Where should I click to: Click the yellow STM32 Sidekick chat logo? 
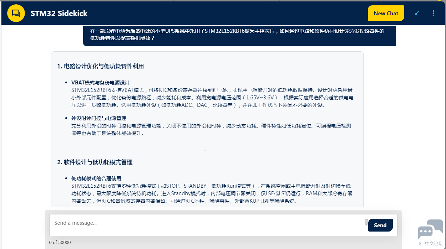(16, 13)
